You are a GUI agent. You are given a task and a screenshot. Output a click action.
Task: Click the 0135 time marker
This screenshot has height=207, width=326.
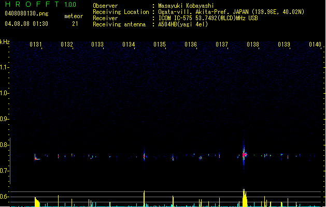(x=160, y=45)
